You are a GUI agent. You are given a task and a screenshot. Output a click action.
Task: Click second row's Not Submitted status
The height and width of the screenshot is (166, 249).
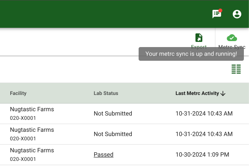pos(113,134)
